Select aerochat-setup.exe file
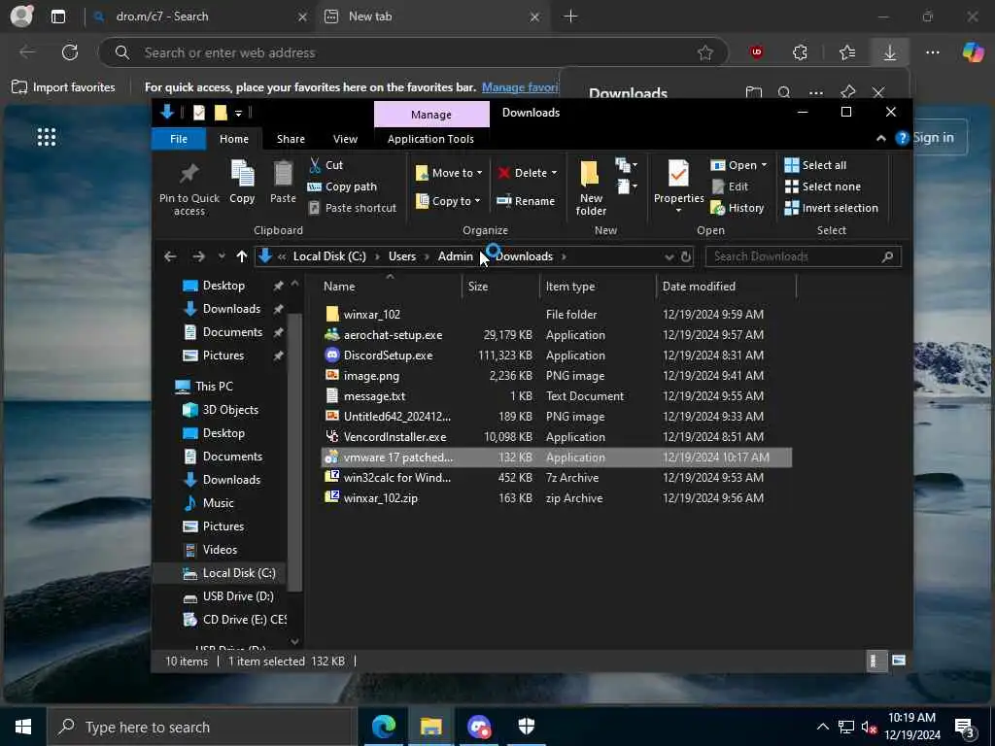 [x=393, y=335]
